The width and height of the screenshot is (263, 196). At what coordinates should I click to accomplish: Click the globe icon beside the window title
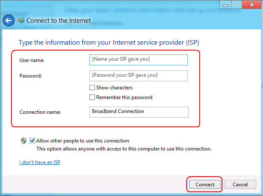(x=21, y=20)
